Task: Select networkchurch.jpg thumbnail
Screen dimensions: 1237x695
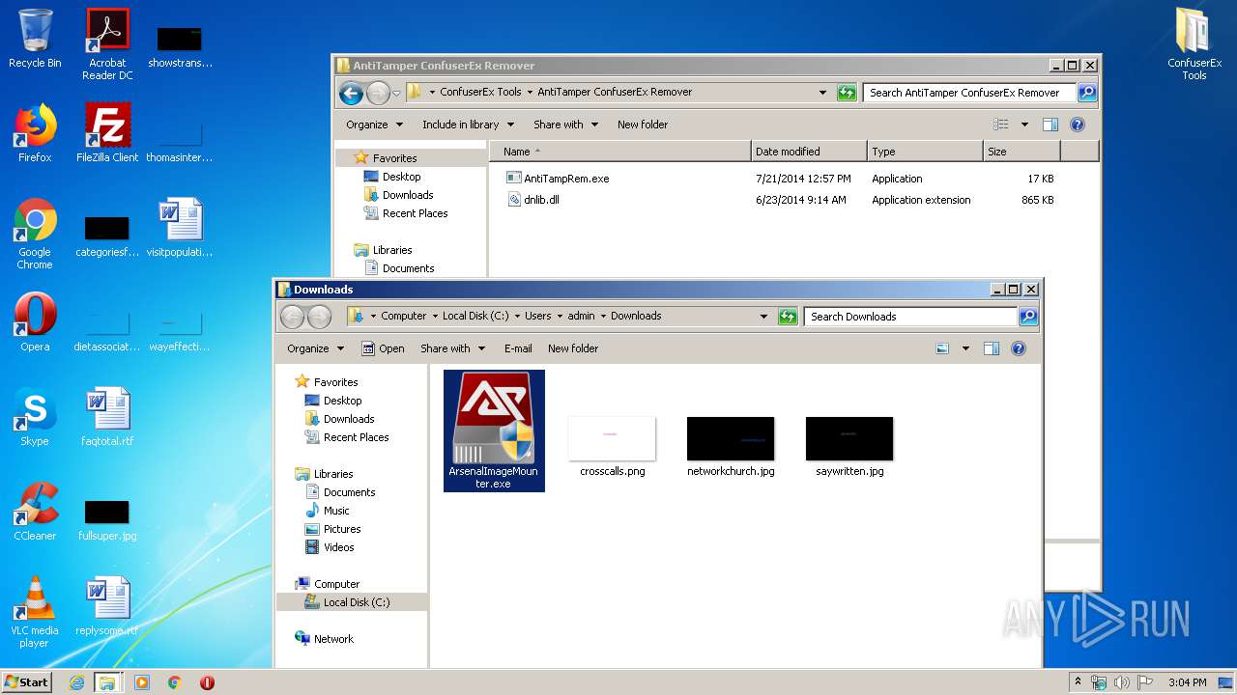Action: pyautogui.click(x=731, y=447)
